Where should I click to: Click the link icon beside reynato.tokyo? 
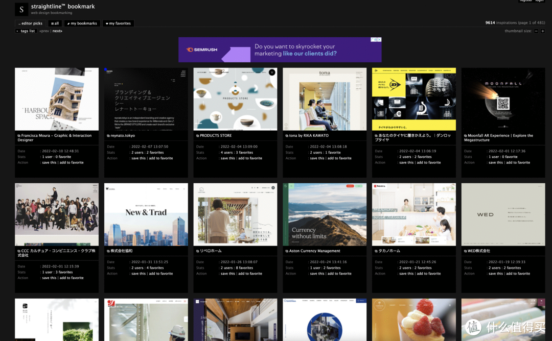(x=108, y=136)
